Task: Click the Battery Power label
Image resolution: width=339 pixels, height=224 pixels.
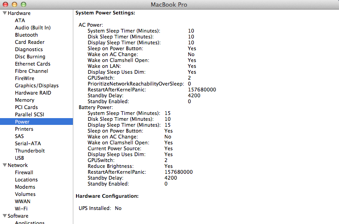Action: [95, 107]
